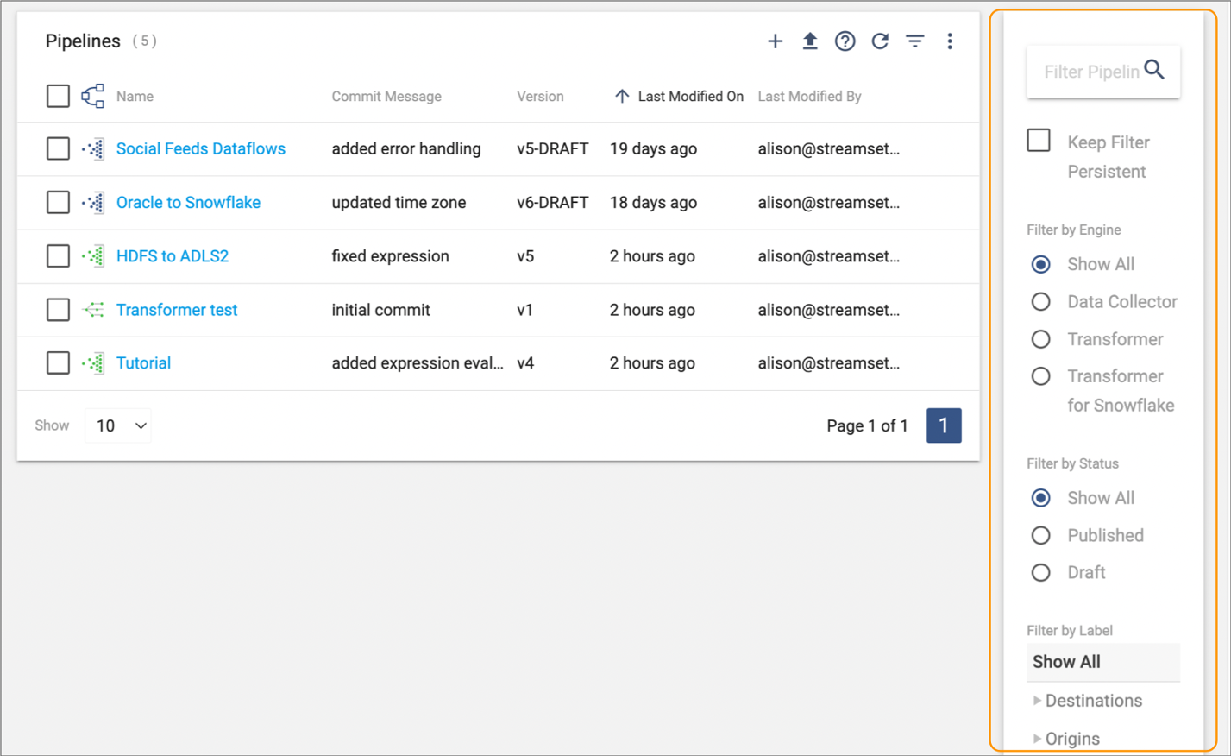Filter pipelines by Published status
The width and height of the screenshot is (1231, 756).
1041,535
